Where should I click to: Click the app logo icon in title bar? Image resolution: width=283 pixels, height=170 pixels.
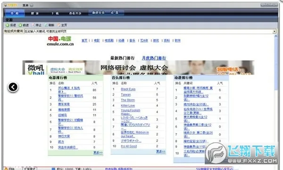point(5,5)
